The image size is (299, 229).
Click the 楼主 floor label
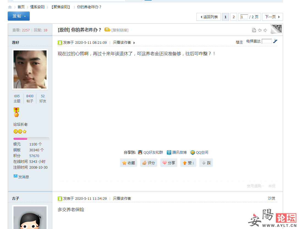(239, 42)
